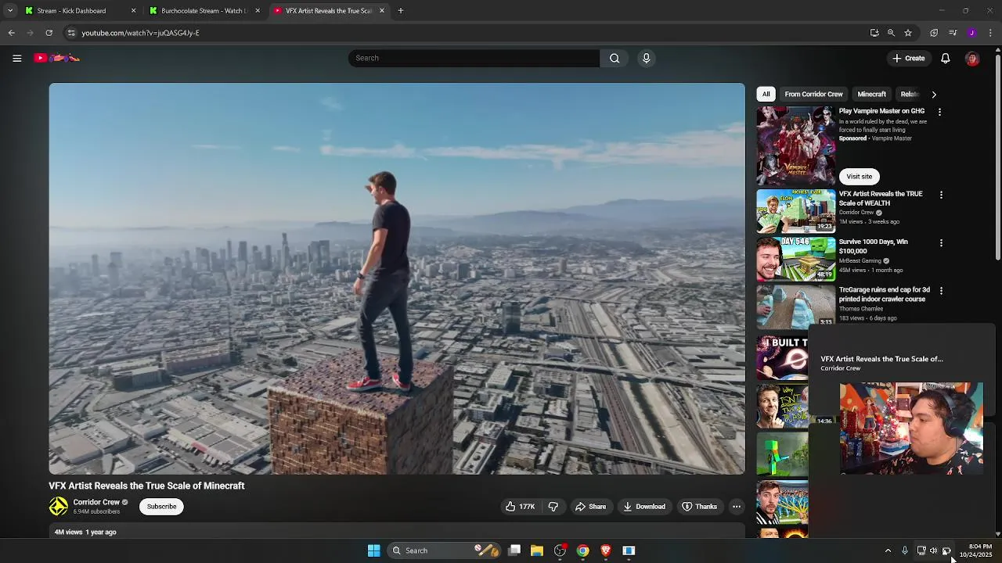Reload the page
This screenshot has height=563, width=1002.
click(x=49, y=33)
